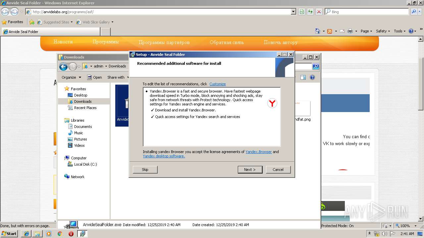This screenshot has height=238, width=424.
Task: Open Программы menu on webpage
Action: coord(106,42)
